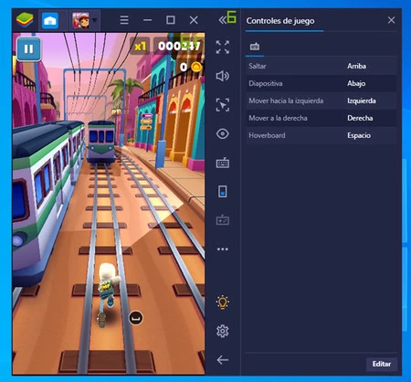Click the Derecha key binding
The width and height of the screenshot is (411, 382).
(x=360, y=118)
